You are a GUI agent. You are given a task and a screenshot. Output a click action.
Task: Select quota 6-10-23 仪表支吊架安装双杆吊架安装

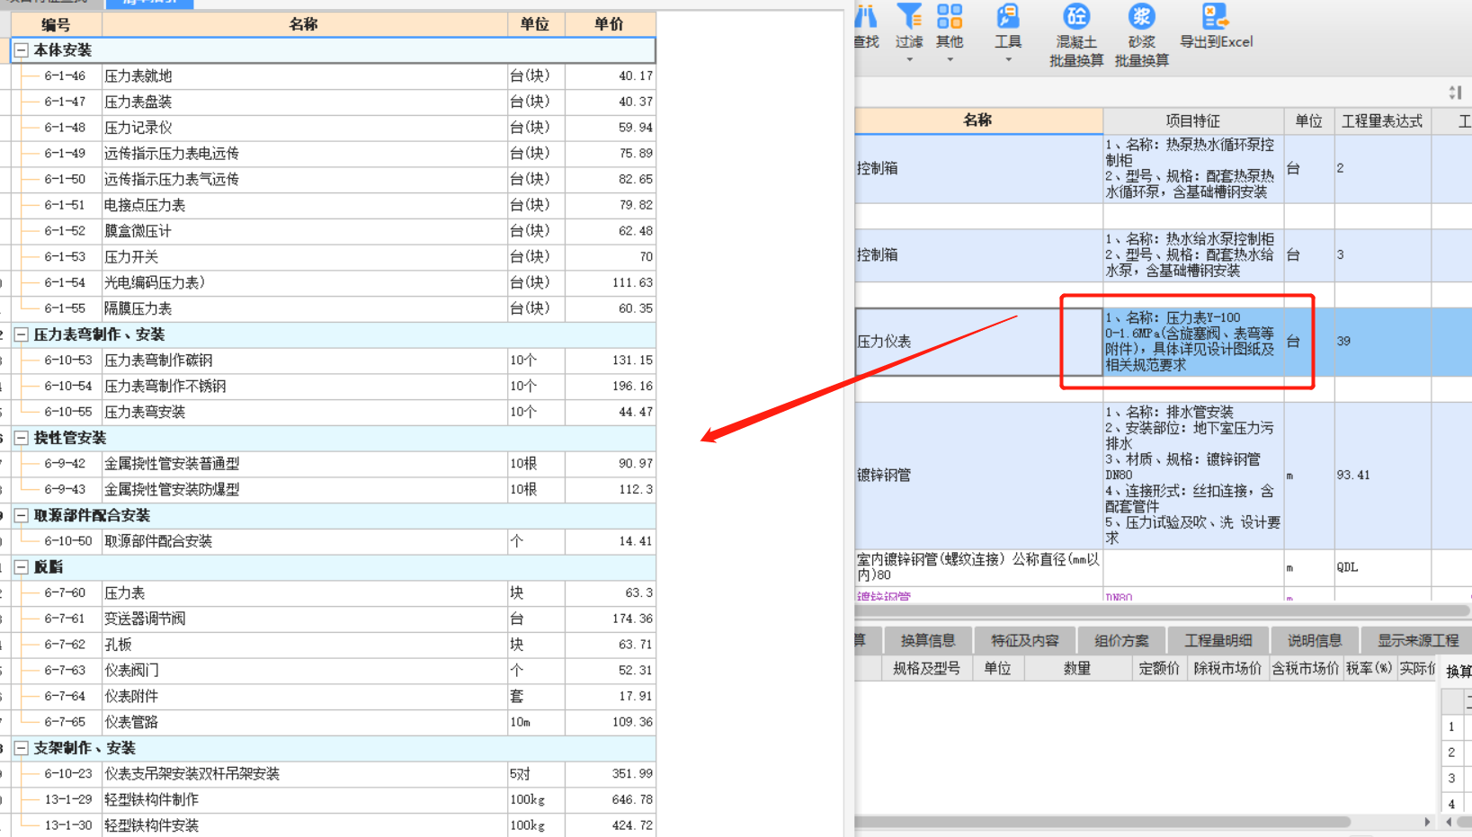(333, 774)
